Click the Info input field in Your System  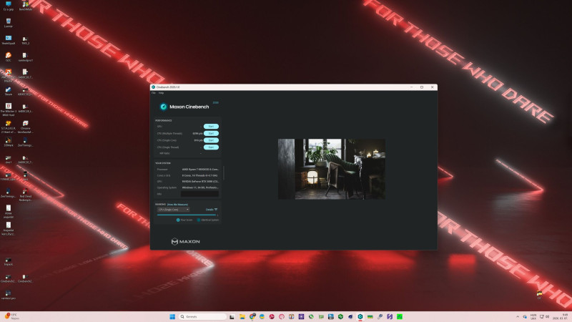coord(199,194)
